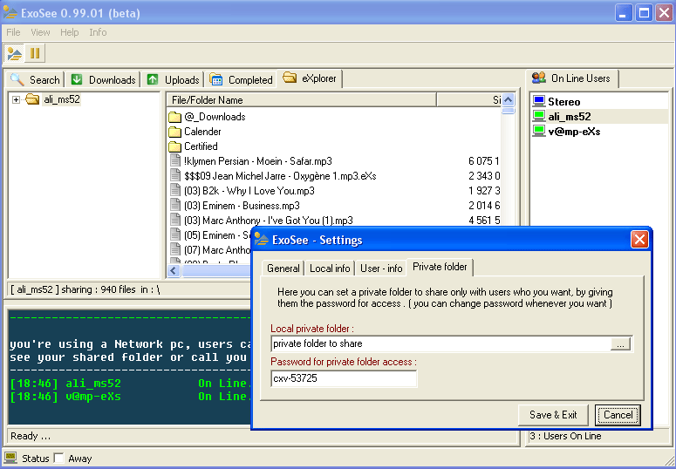The height and width of the screenshot is (469, 676).
Task: Click the pause toolbar button
Action: pyautogui.click(x=35, y=53)
